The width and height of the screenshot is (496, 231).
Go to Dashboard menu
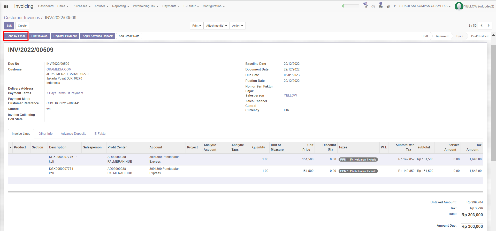(46, 6)
